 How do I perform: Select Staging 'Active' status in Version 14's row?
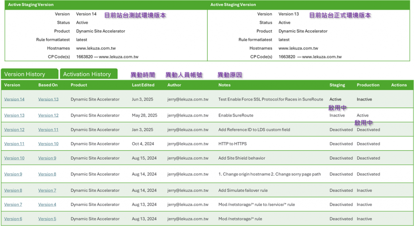pyautogui.click(x=335, y=99)
